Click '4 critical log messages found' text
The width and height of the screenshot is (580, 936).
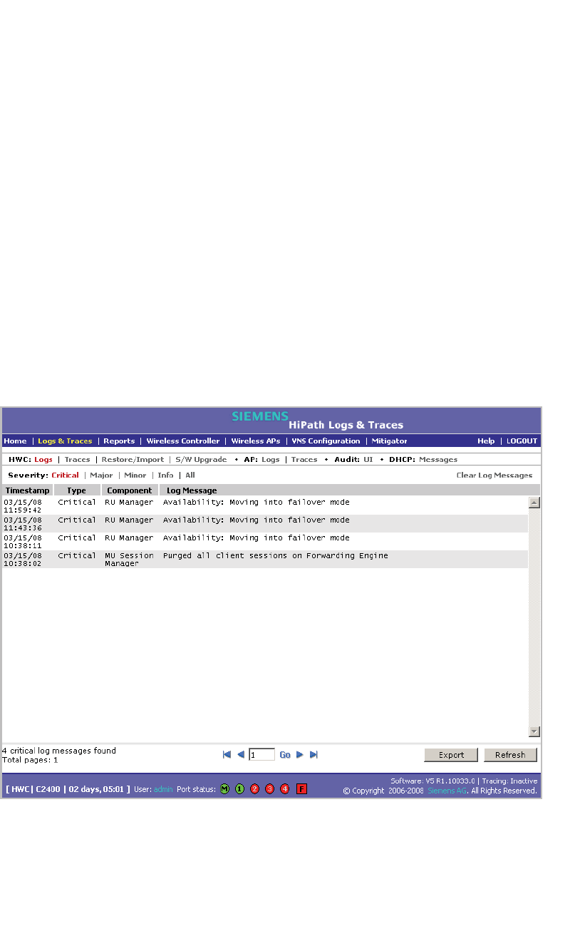pos(59,751)
